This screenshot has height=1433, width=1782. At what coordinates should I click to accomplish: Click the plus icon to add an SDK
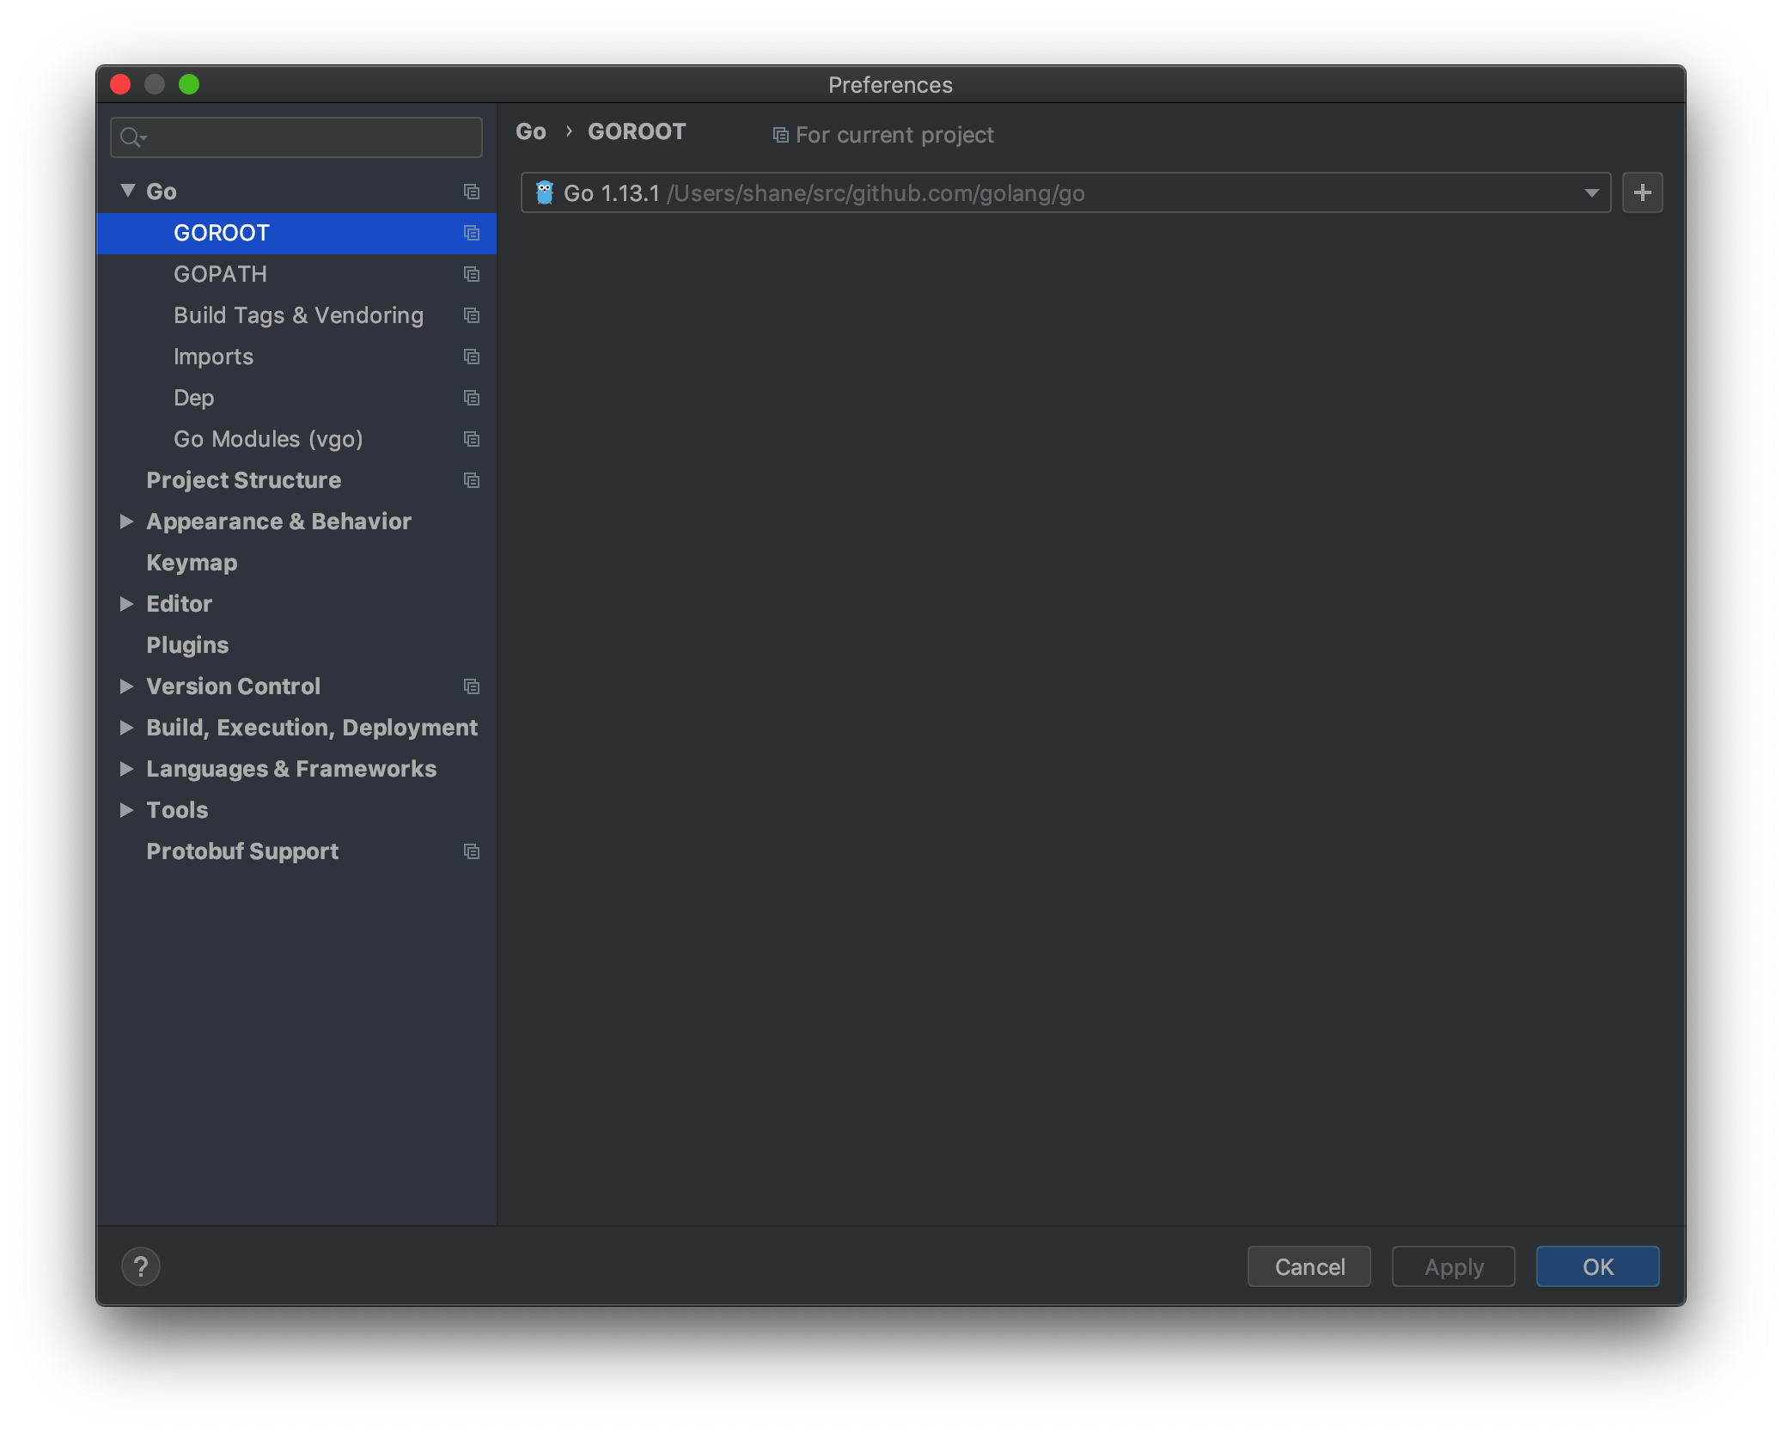coord(1642,192)
